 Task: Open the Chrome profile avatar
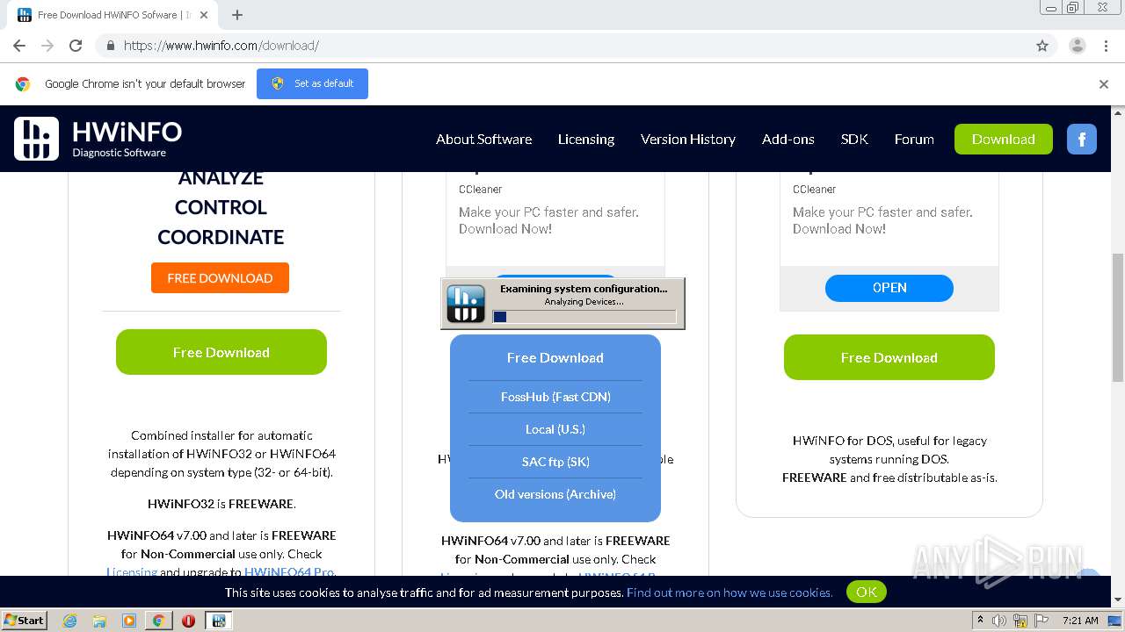coord(1078,46)
